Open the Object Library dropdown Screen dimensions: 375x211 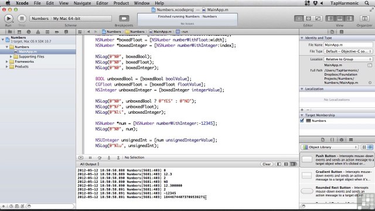[330, 147]
